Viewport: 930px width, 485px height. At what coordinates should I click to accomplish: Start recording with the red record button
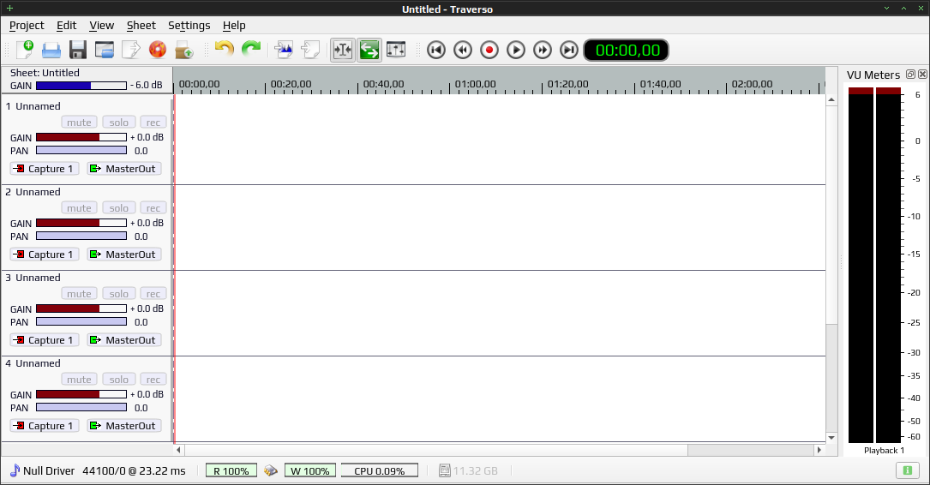[x=489, y=50]
